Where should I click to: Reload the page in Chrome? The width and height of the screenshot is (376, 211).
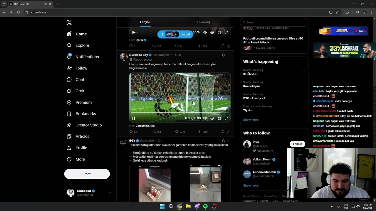click(x=18, y=12)
